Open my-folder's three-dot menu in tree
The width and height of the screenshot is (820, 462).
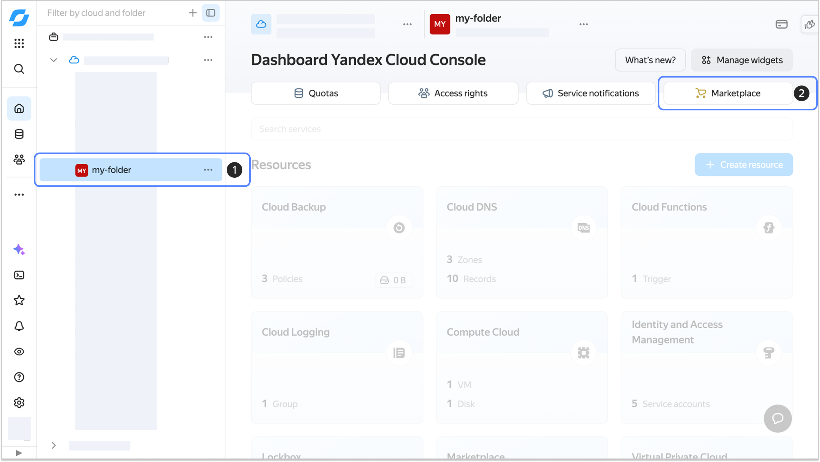[208, 170]
